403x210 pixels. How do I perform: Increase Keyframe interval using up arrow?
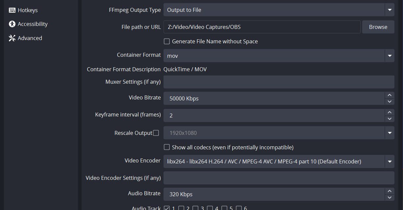[x=390, y=112]
